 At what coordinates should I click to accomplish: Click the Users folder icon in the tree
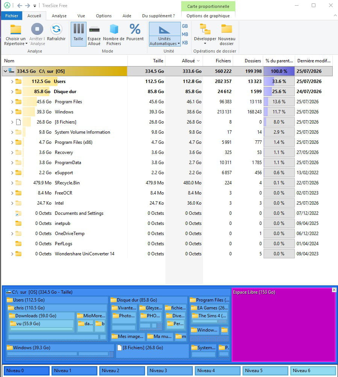click(18, 81)
